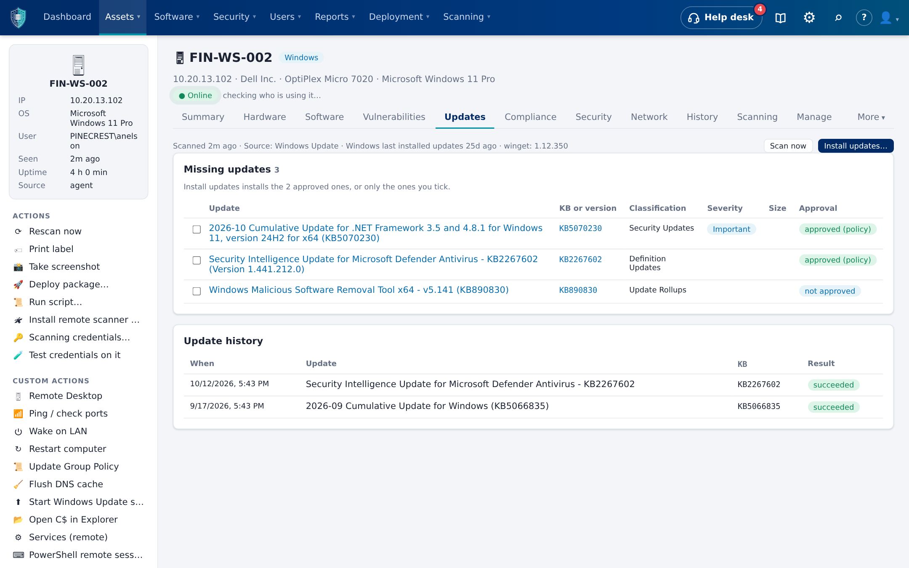
Task: Tick the checkbox for Defender Intelligence Update
Action: (197, 260)
